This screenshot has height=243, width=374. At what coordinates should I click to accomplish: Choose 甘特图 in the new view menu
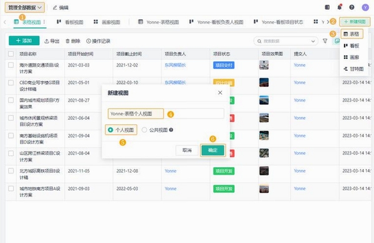pyautogui.click(x=353, y=69)
